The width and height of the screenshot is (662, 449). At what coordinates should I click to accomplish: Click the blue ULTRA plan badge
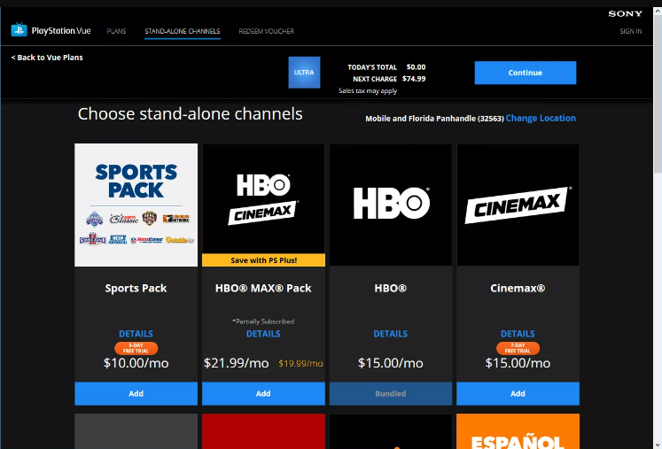point(304,72)
